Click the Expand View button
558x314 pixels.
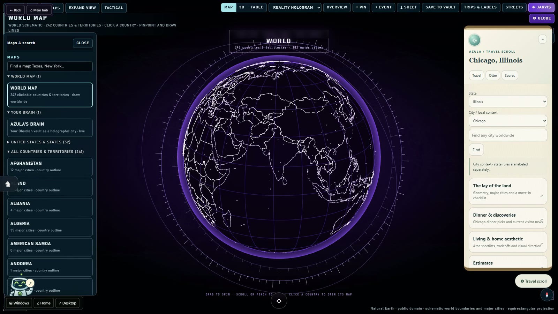pyautogui.click(x=82, y=8)
